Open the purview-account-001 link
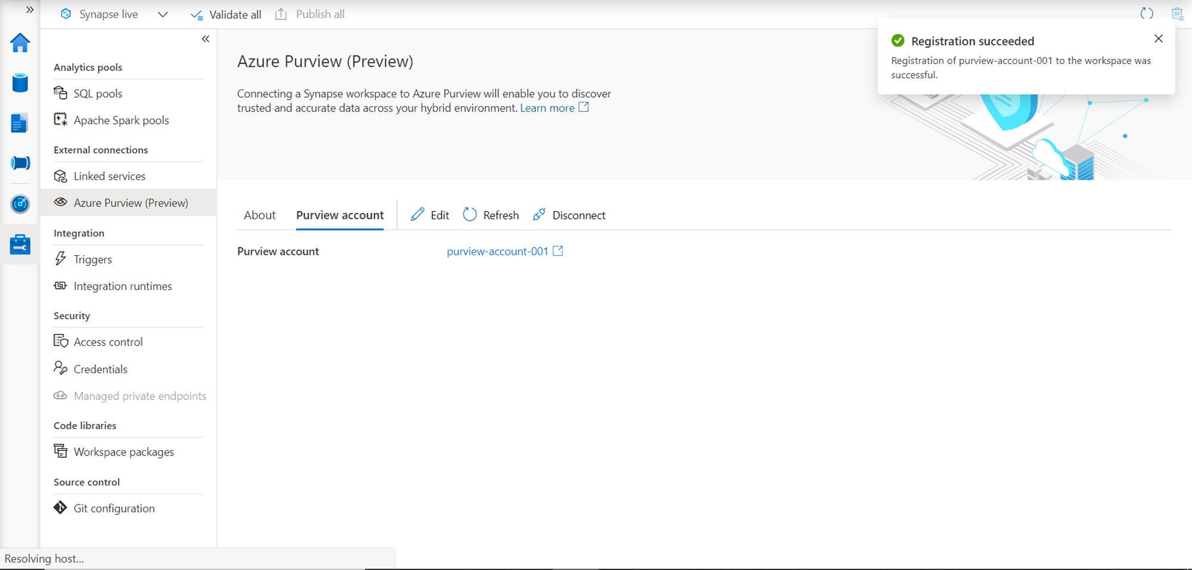The width and height of the screenshot is (1192, 570). pos(498,252)
